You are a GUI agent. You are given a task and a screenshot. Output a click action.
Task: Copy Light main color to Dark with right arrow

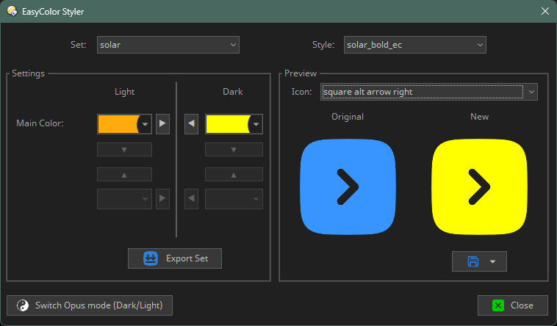(x=162, y=124)
